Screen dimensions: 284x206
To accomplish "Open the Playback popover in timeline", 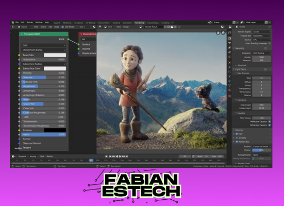I will click(23, 157).
